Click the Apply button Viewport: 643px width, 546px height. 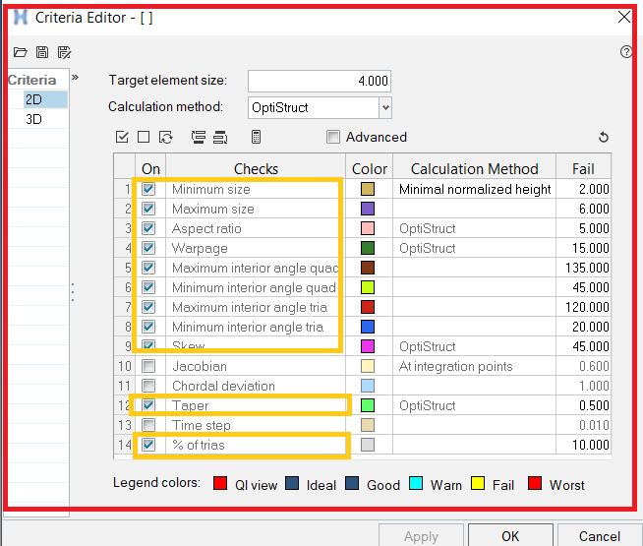[x=421, y=536]
